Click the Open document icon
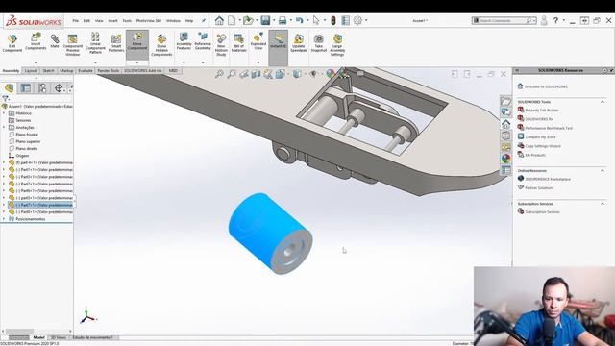This screenshot has height=346, width=615. pyautogui.click(x=248, y=20)
